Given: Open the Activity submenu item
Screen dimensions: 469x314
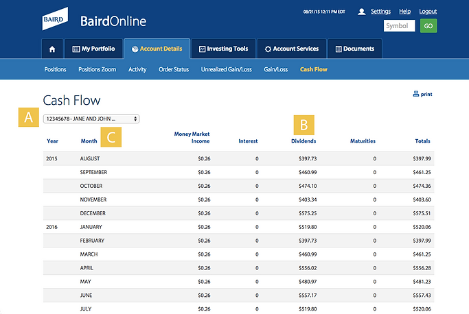Looking at the screenshot, I should click(x=137, y=69).
